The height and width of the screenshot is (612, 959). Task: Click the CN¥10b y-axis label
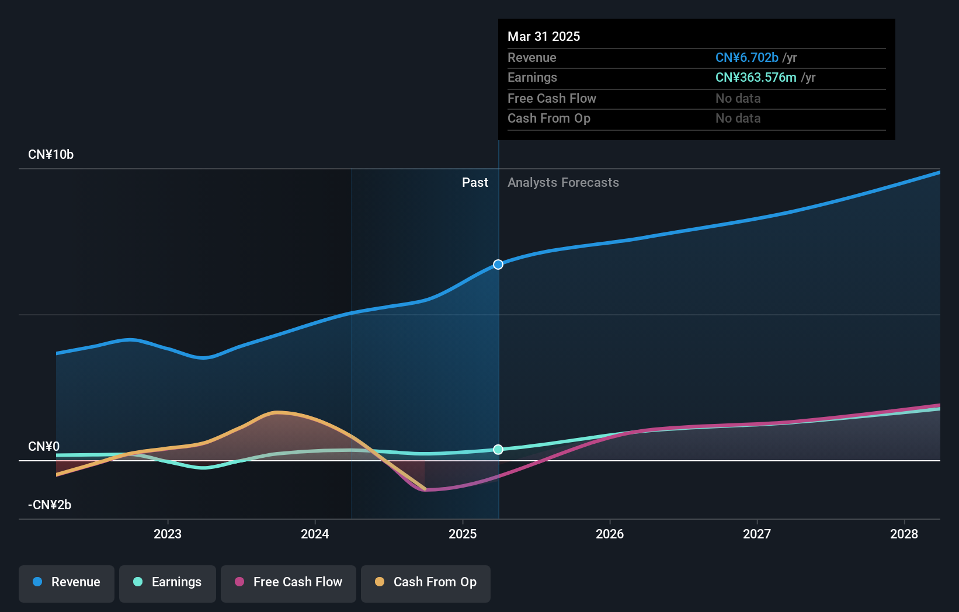(x=51, y=155)
